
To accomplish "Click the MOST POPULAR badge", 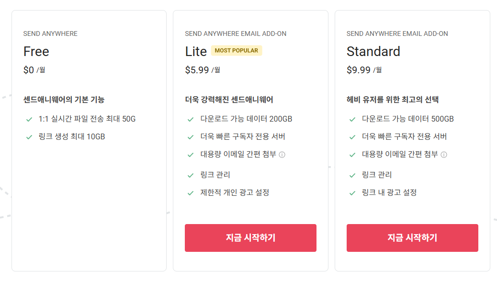I will tap(237, 50).
